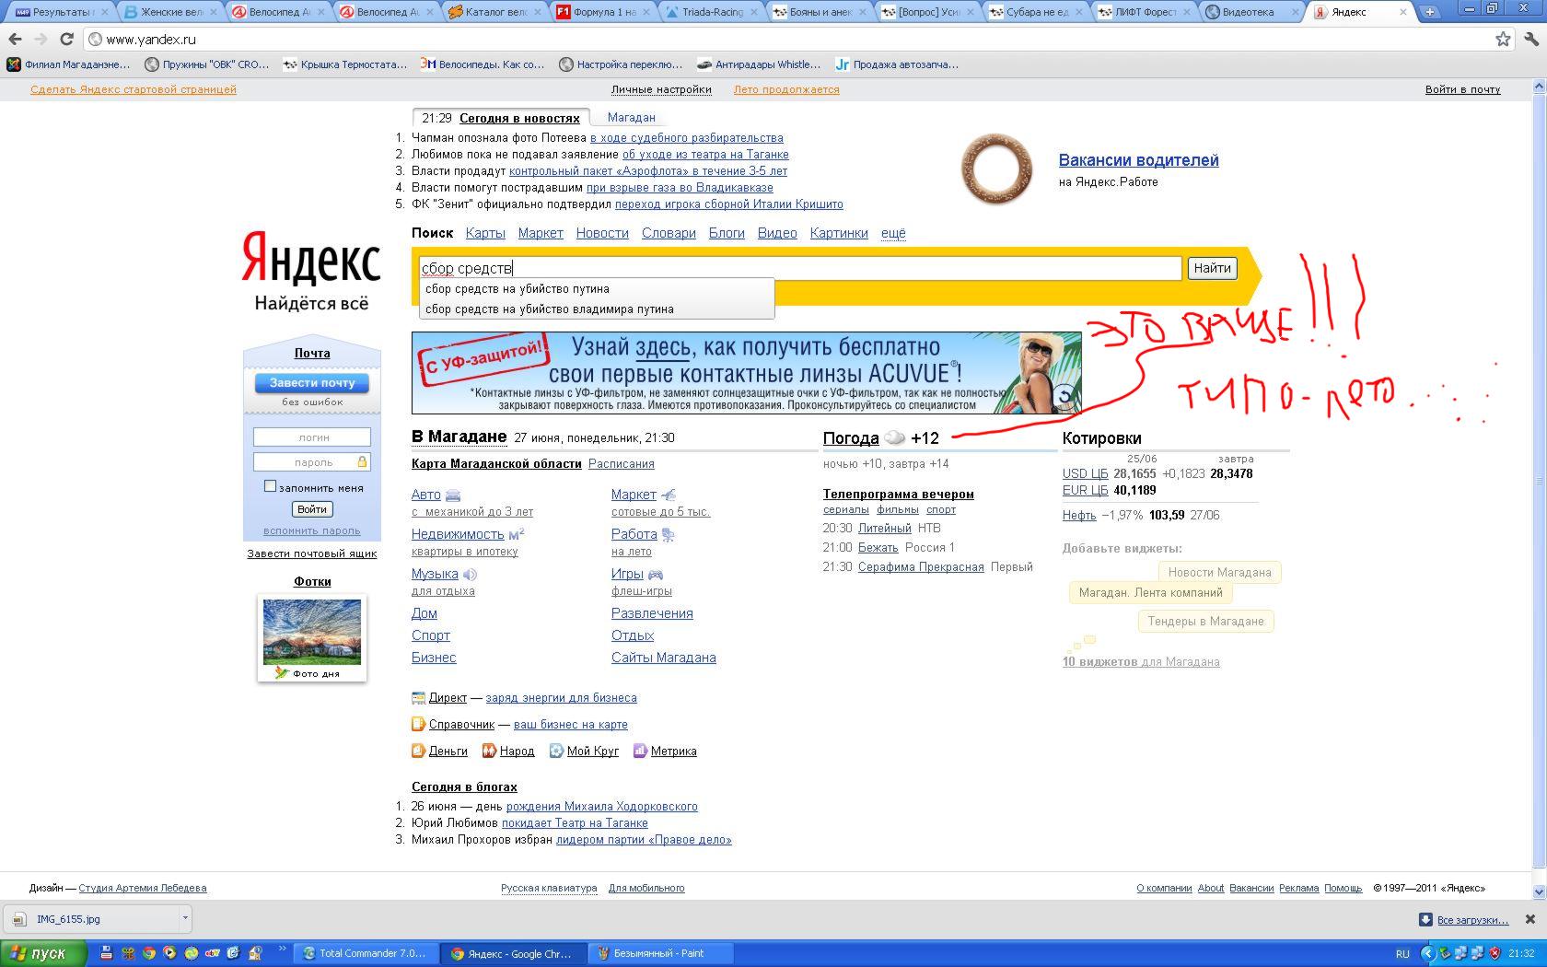Open the Фото дня thumbnail

coord(312,632)
